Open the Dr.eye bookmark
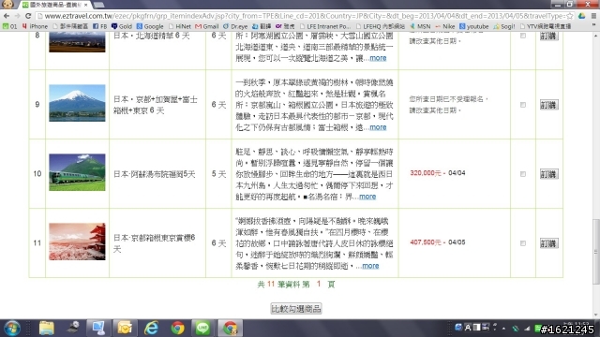 [x=235, y=26]
